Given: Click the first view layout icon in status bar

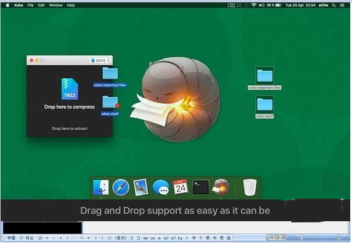Looking at the screenshot, I should tap(271, 237).
